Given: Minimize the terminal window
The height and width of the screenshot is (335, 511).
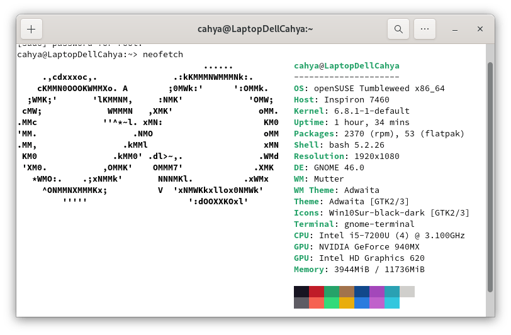Looking at the screenshot, I should [x=454, y=29].
